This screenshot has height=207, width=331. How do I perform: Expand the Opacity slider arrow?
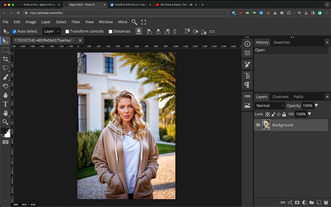tap(316, 106)
